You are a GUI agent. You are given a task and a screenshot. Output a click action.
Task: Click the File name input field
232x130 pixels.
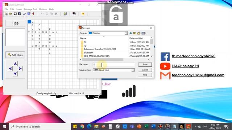click(113, 65)
